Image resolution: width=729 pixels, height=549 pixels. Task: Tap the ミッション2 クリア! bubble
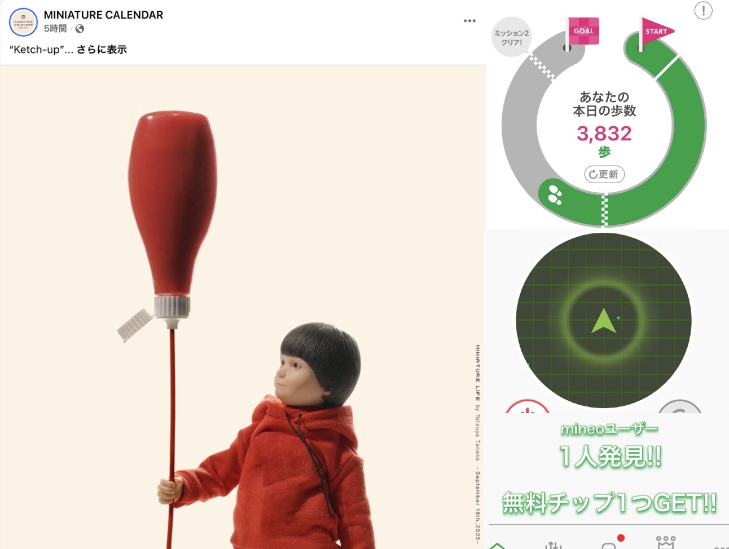pos(511,37)
